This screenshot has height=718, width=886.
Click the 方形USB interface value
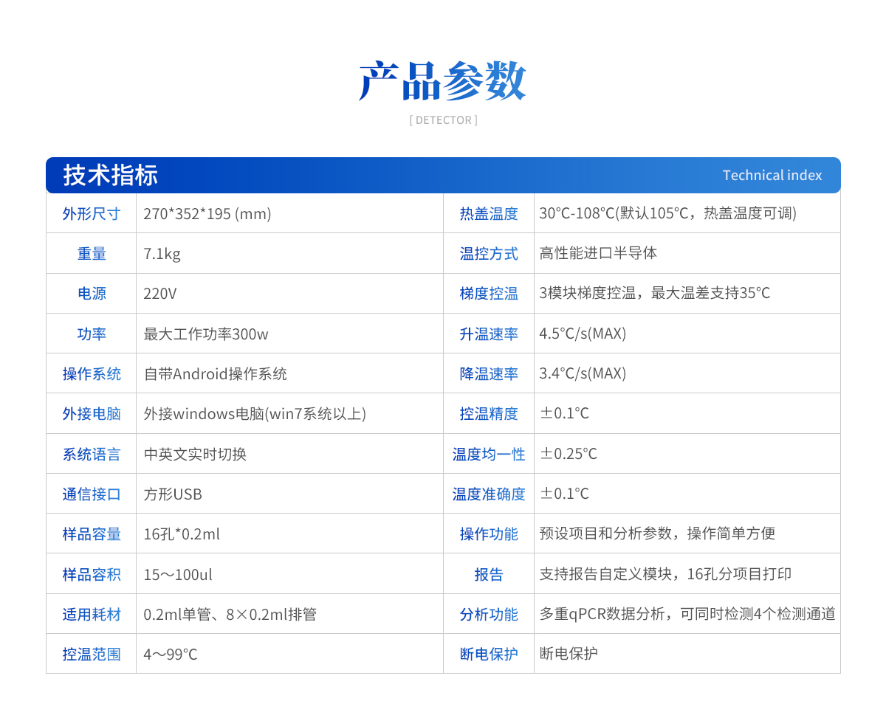click(173, 494)
